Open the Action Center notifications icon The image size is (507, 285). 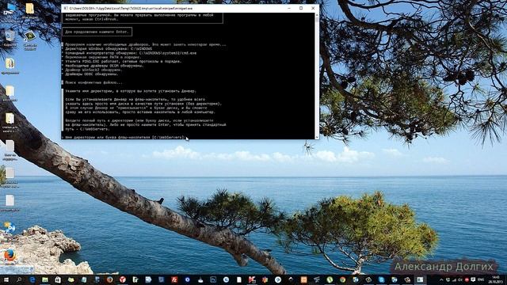(473, 279)
